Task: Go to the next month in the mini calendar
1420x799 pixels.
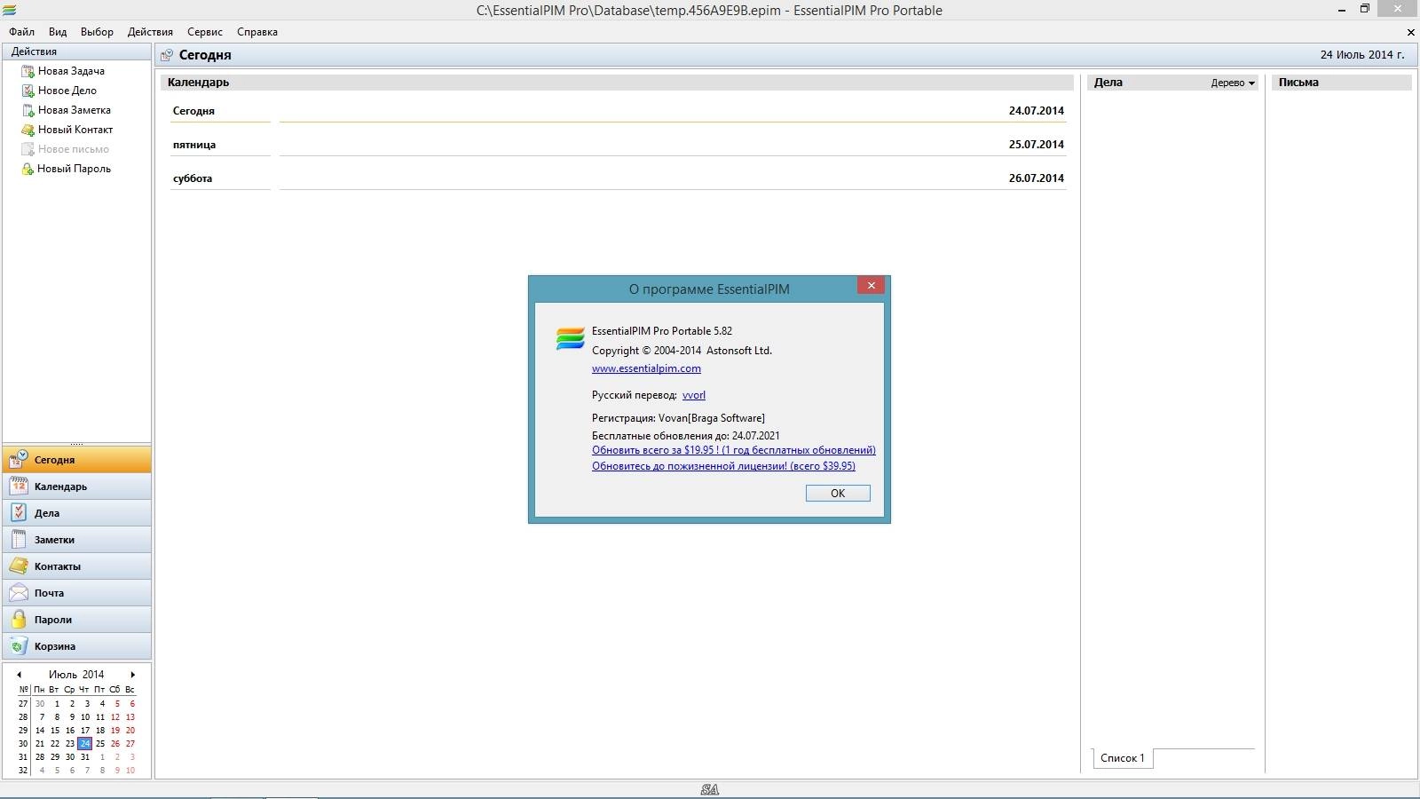Action: [133, 675]
